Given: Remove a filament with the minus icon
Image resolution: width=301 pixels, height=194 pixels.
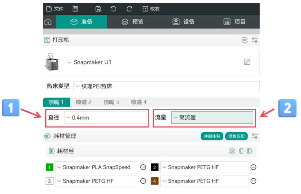Looking at the screenshot, I should 242,151.
